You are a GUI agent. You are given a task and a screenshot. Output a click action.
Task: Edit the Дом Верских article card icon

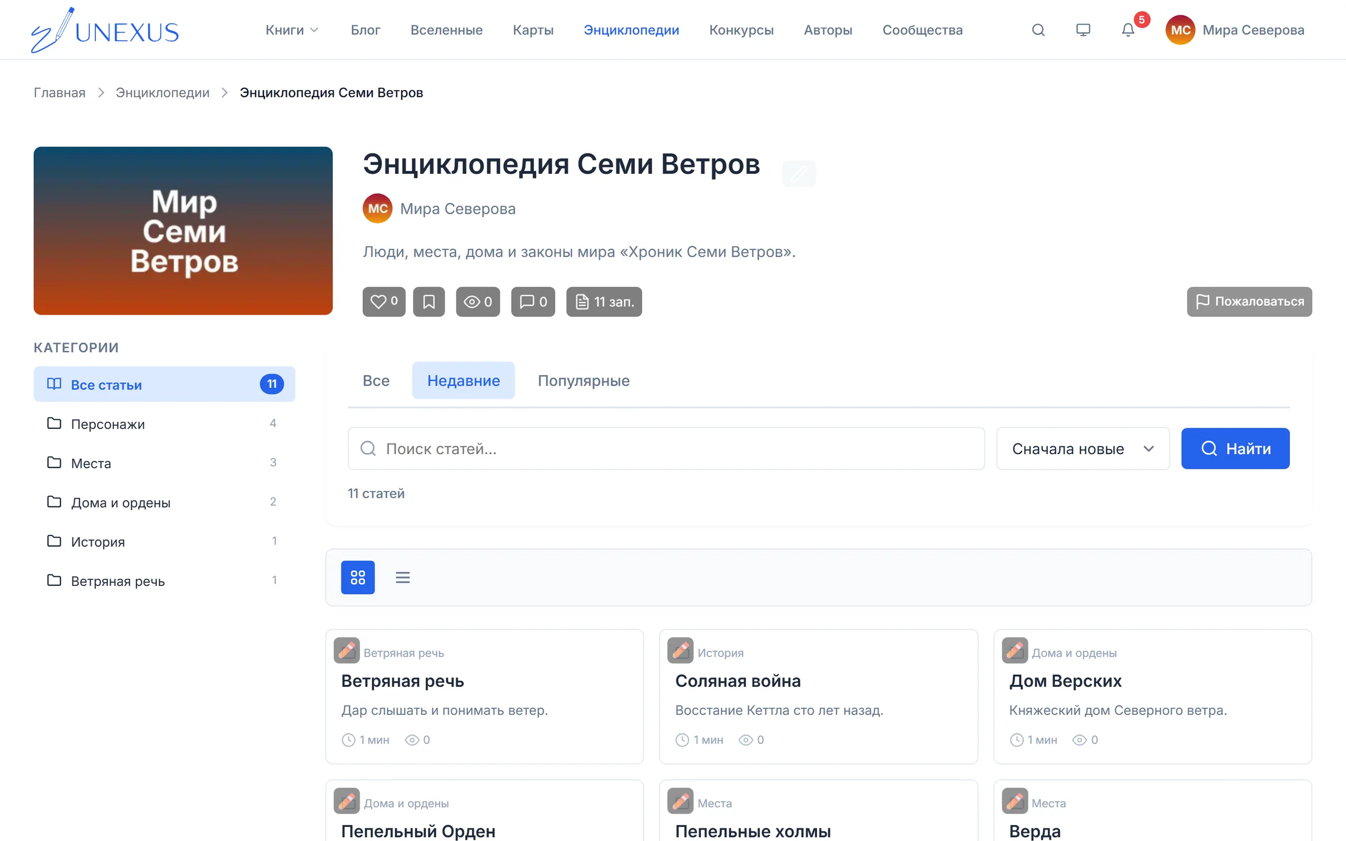1015,651
